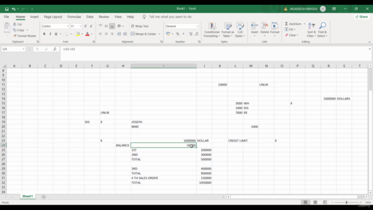
Task: Decrease the font size
Action: click(x=91, y=26)
